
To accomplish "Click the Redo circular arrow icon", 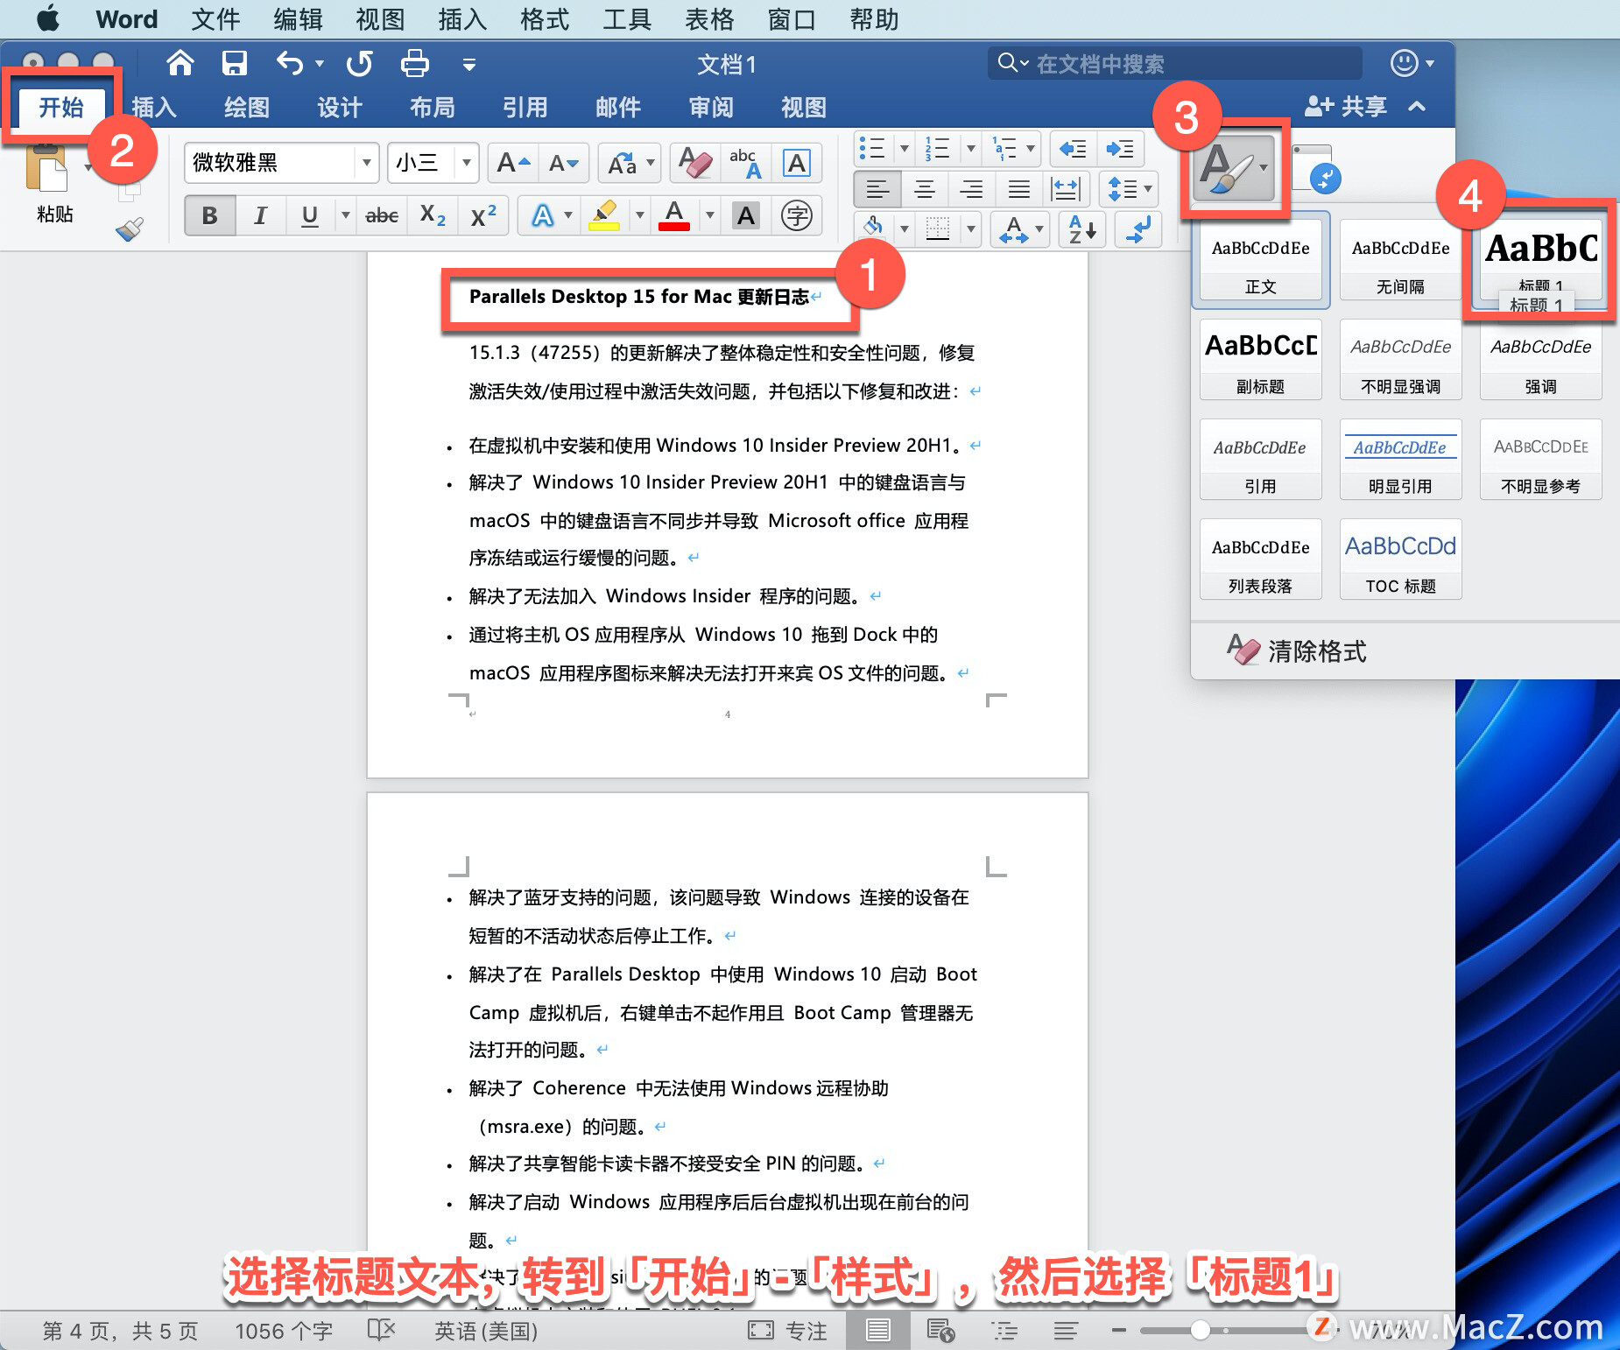I will pyautogui.click(x=359, y=63).
